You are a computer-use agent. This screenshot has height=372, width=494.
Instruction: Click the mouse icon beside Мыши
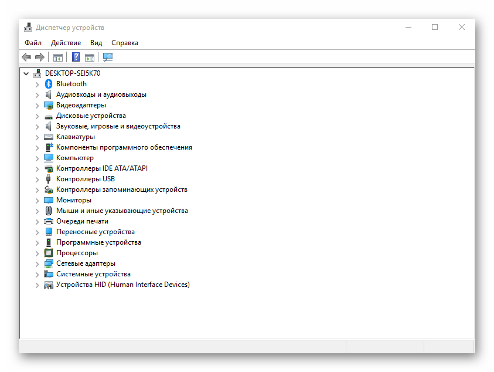point(49,211)
